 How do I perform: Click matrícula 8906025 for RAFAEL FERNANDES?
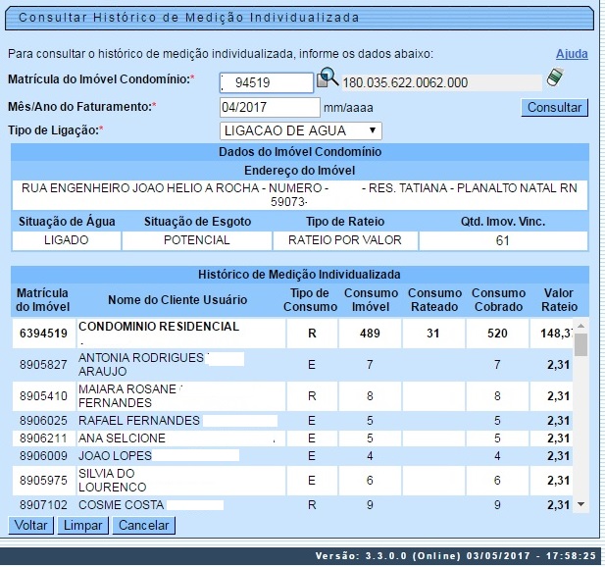tap(44, 421)
